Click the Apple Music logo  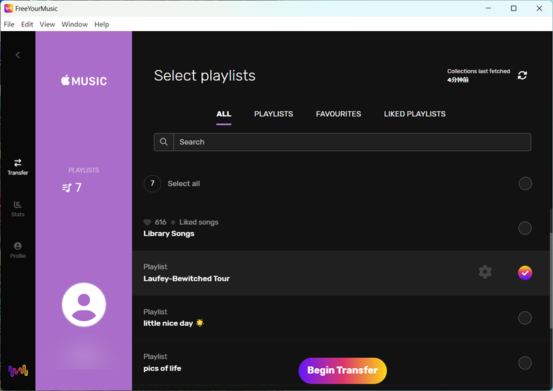click(84, 81)
